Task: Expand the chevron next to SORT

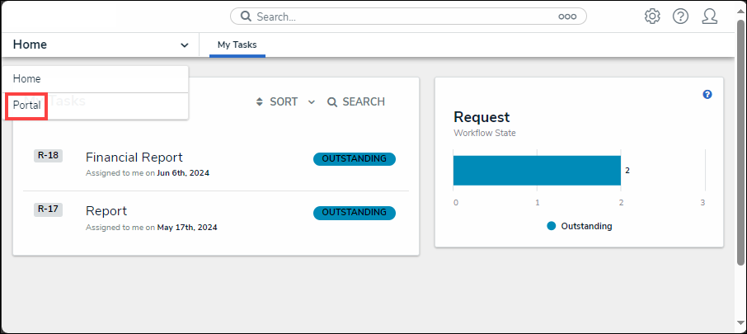Action: coord(312,102)
